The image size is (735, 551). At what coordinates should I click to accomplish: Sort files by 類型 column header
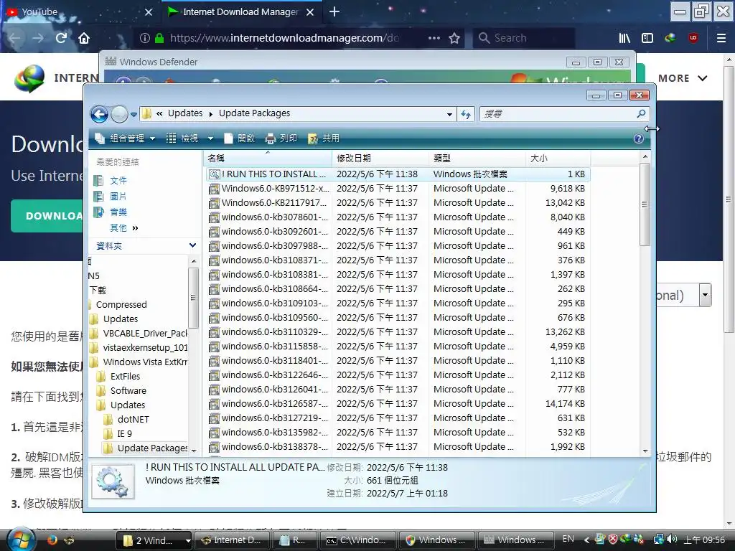477,159
